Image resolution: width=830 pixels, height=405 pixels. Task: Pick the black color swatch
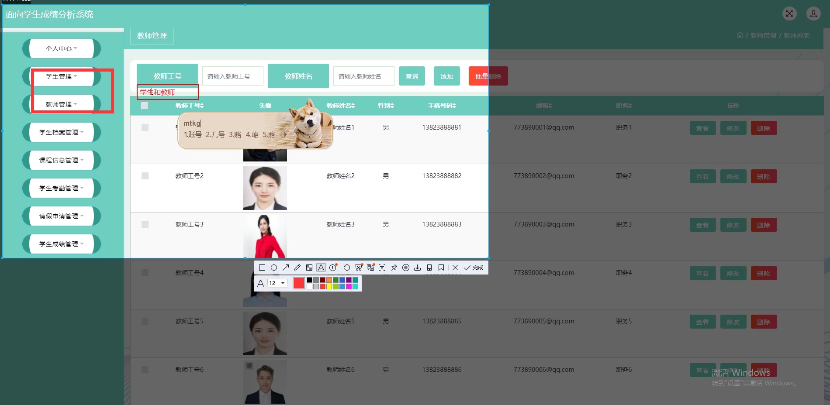pyautogui.click(x=309, y=280)
